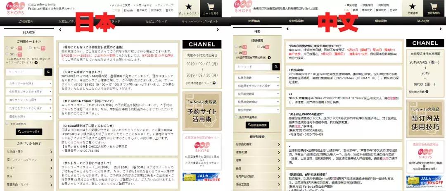This screenshot has width=446, height=191.
Task: Open 按类别搜索 dropdown on Chinese page
Action: (257, 78)
